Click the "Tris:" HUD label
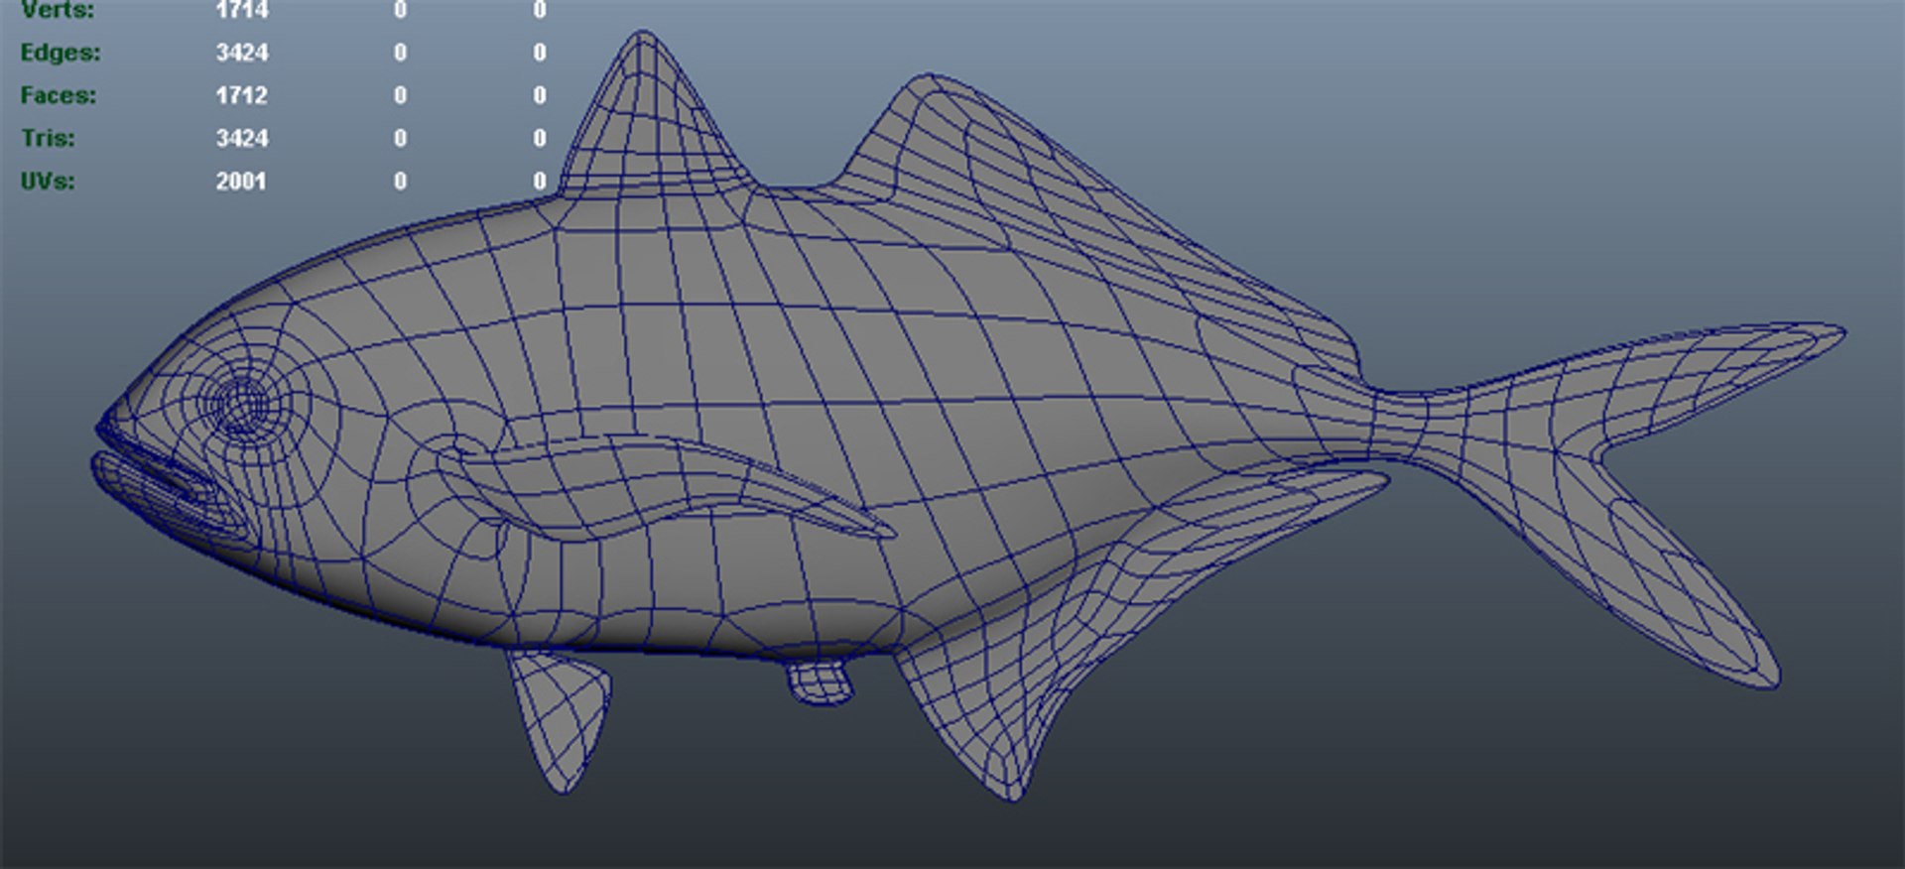Viewport: 1905px width, 869px height. [48, 138]
